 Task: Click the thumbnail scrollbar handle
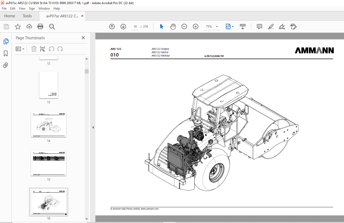[x=87, y=71]
